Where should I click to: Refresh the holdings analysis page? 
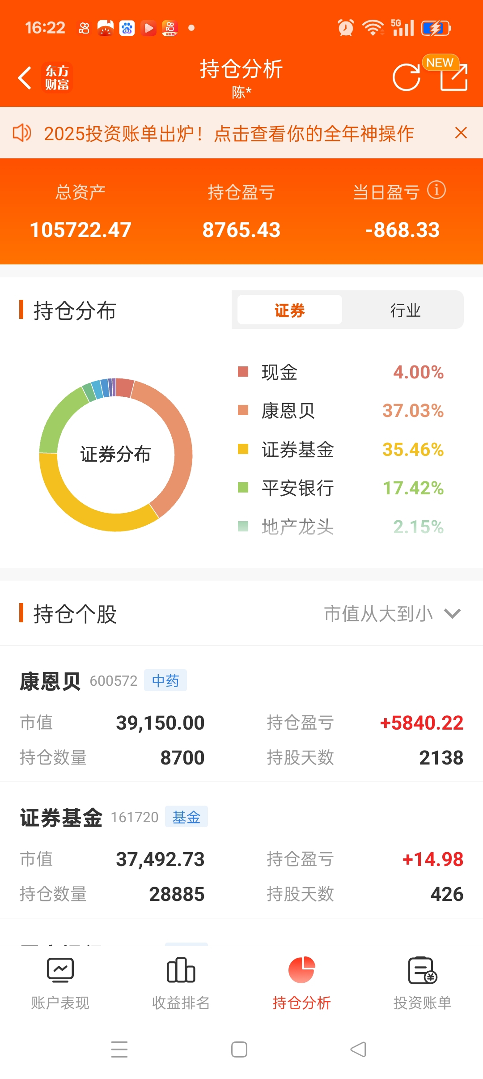[x=407, y=77]
